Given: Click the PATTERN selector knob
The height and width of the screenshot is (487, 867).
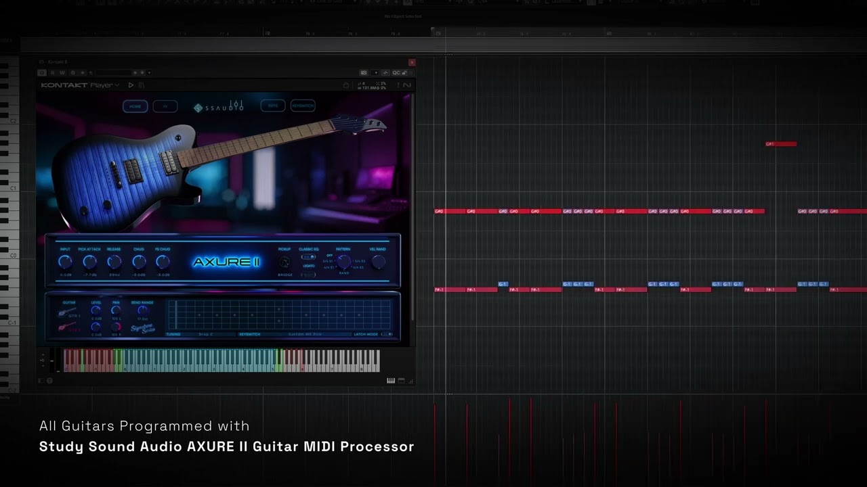Looking at the screenshot, I should point(343,262).
